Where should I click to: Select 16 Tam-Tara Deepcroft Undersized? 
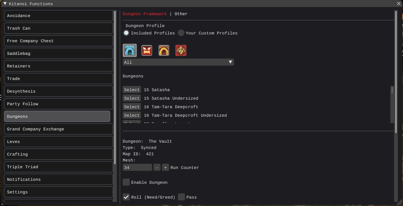[132, 115]
